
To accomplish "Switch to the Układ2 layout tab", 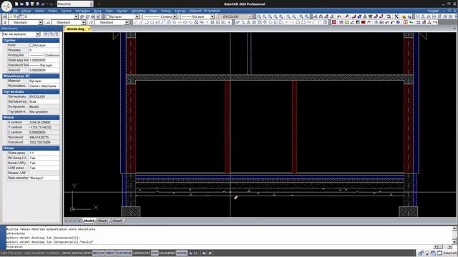I will coord(117,221).
